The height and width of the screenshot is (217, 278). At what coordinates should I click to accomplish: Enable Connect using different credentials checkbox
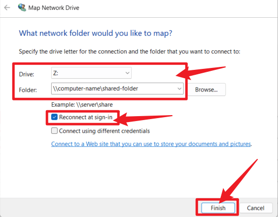(x=54, y=131)
